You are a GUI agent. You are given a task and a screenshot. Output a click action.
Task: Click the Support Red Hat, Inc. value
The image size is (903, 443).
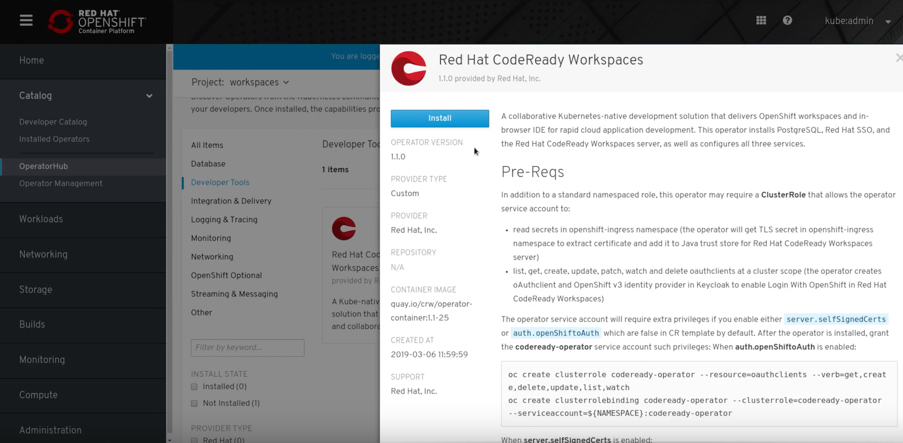(x=414, y=391)
